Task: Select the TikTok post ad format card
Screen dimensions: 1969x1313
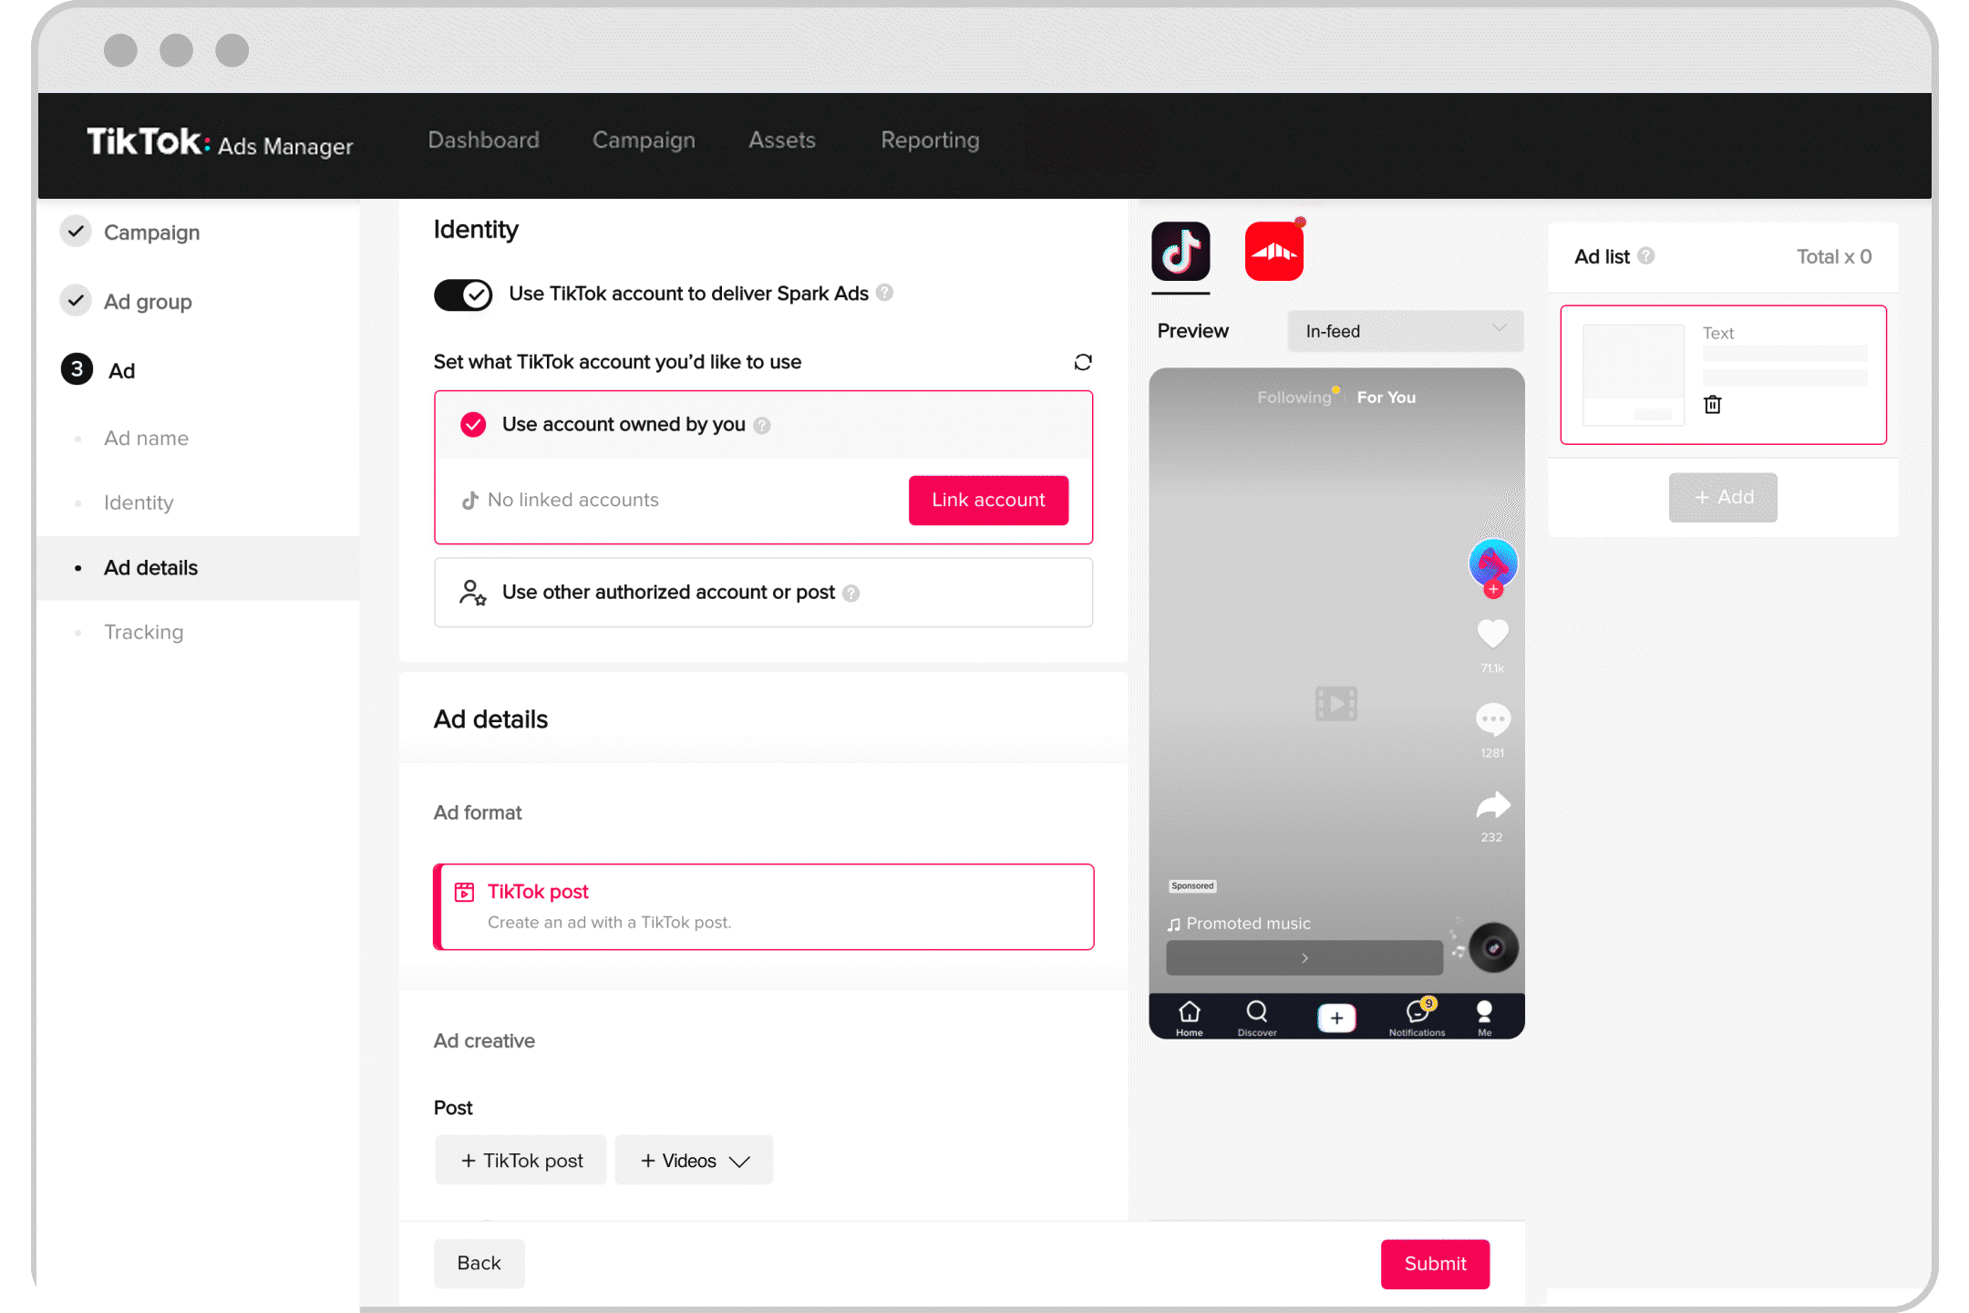Action: tap(764, 905)
